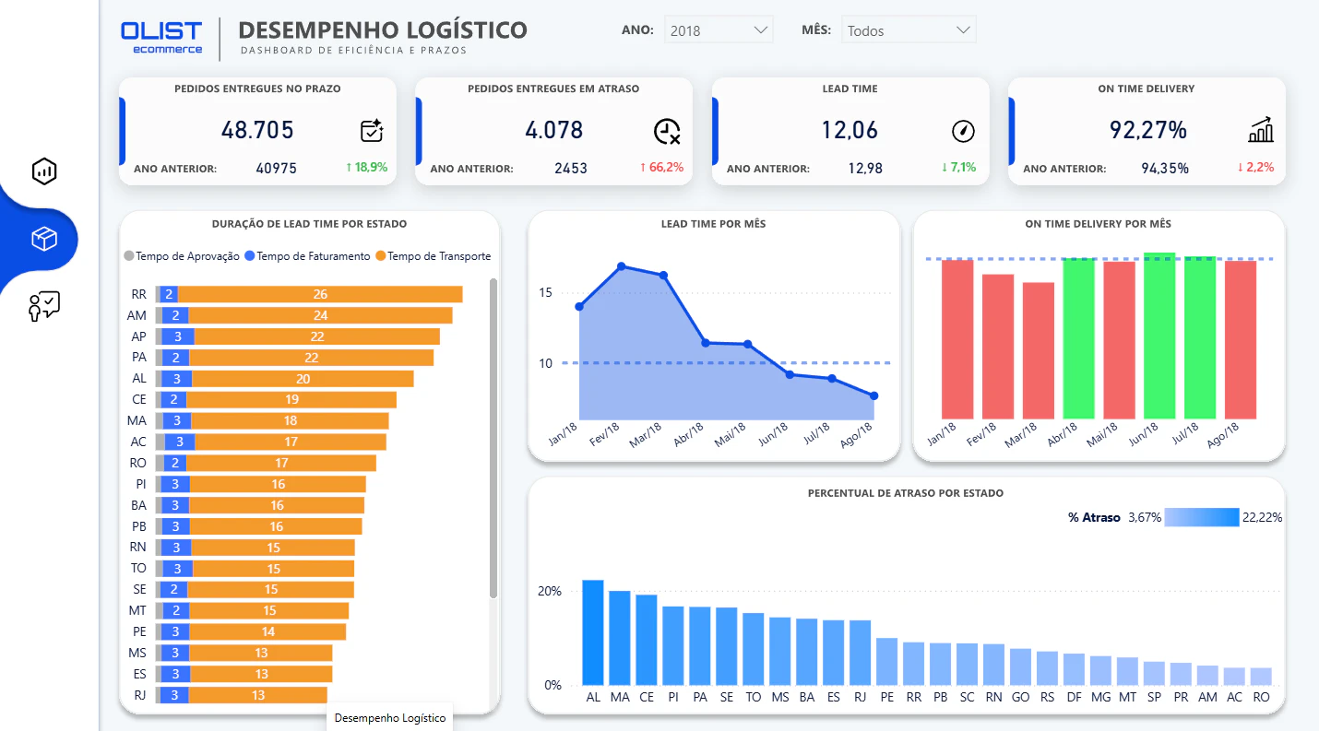The width and height of the screenshot is (1319, 731).
Task: Open the ANO dropdown showing 2018
Action: (x=719, y=30)
